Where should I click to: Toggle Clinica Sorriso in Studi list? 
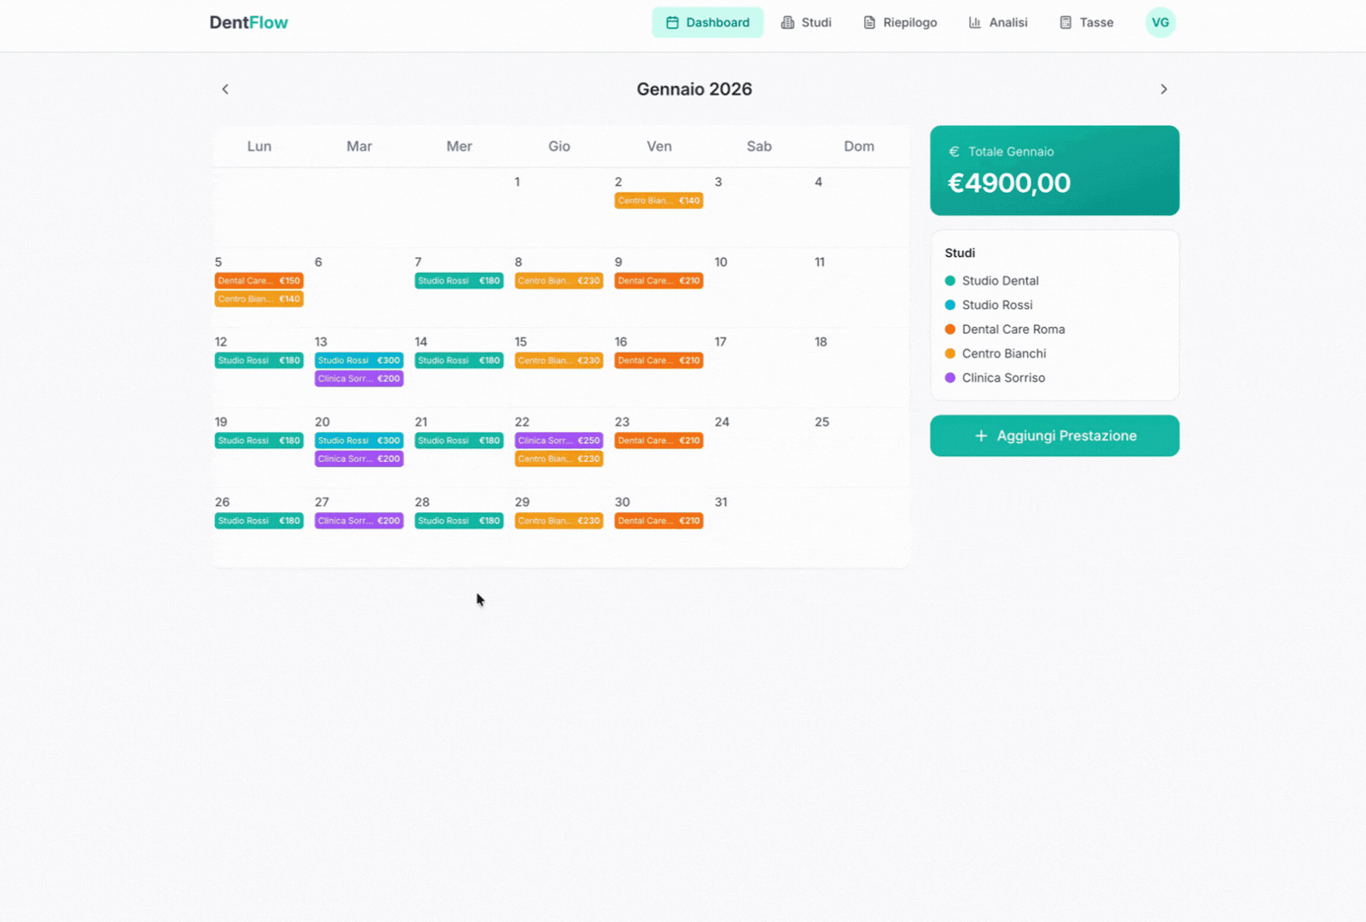tap(1004, 377)
